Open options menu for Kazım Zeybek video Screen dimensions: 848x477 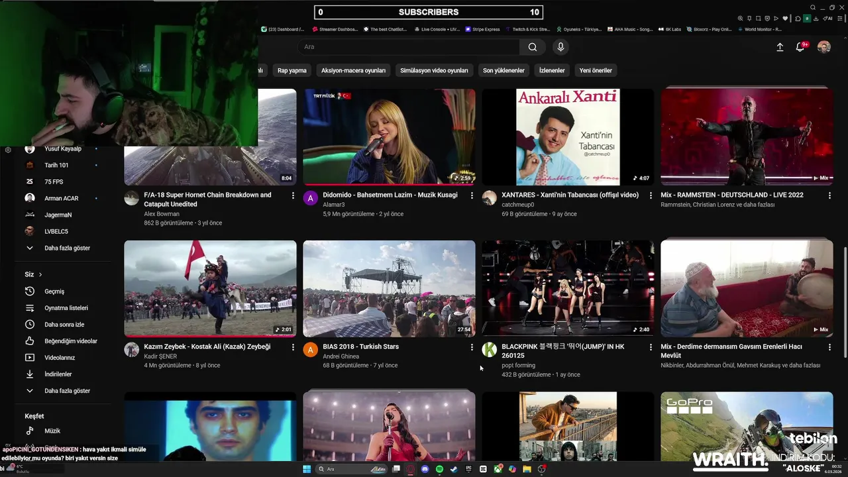click(x=293, y=347)
